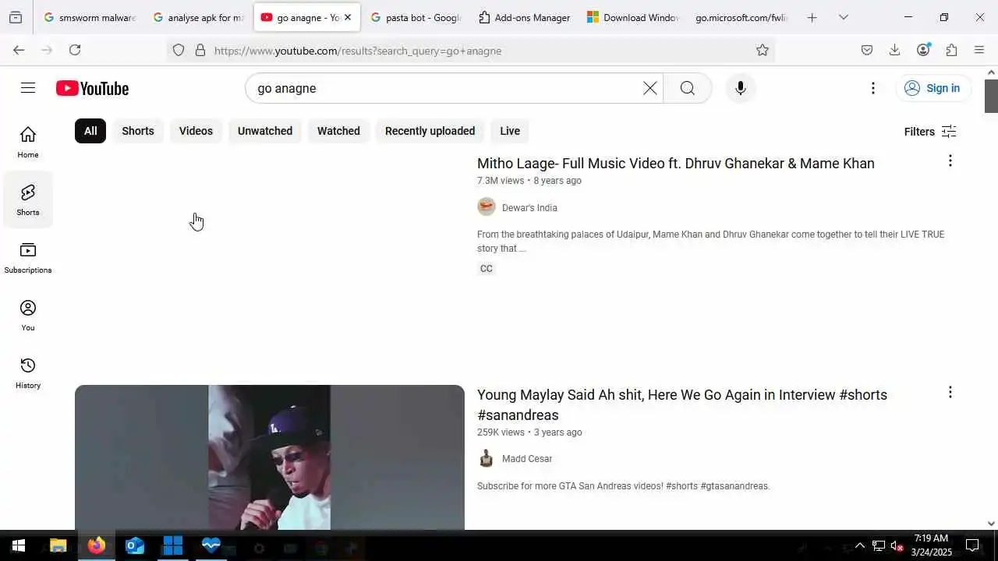Open History in the sidebar
The image size is (998, 561).
click(x=28, y=372)
